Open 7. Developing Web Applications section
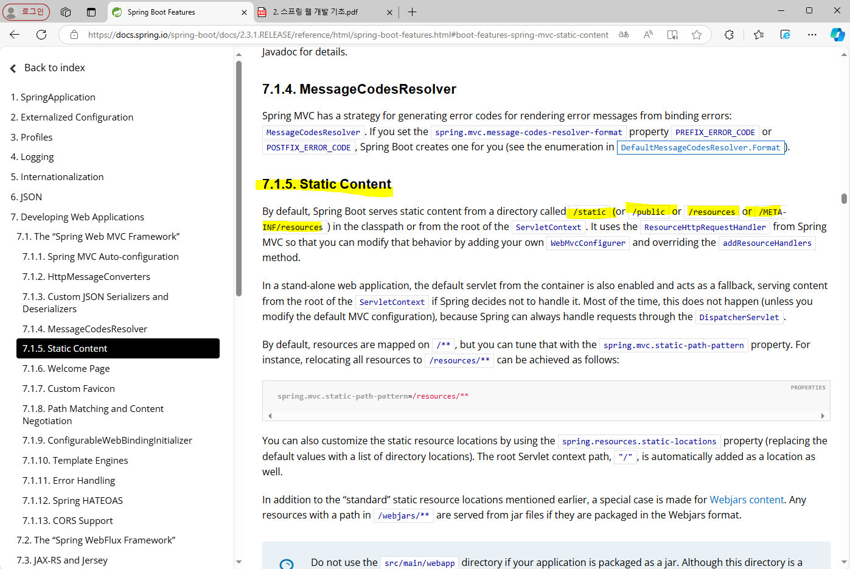The image size is (850, 569). pyautogui.click(x=77, y=217)
